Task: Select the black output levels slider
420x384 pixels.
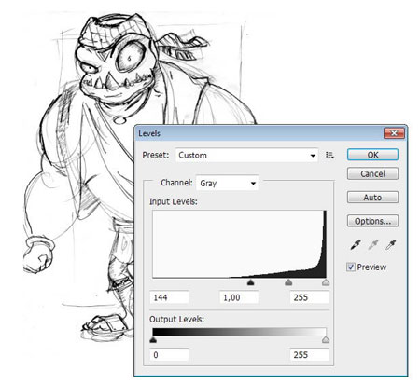Action: 153,339
